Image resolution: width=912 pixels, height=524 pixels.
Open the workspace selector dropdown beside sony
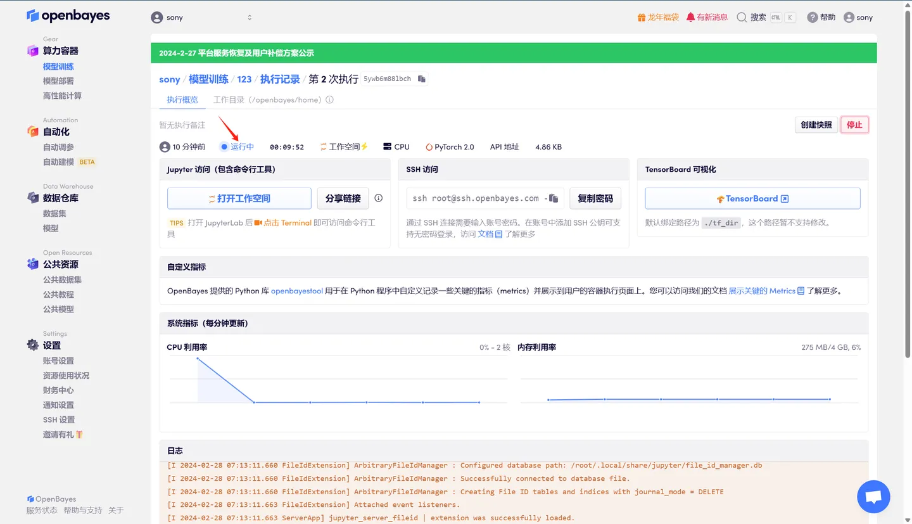point(249,17)
